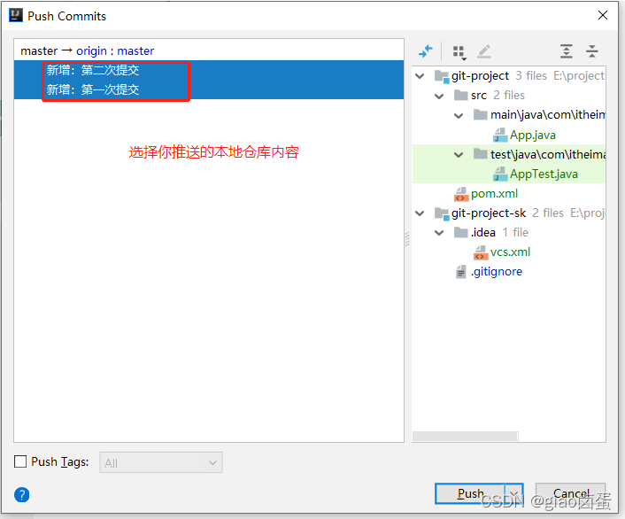Viewport: 625px width, 519px height.
Task: Click the git-project-sk module folder icon
Action: 442,213
